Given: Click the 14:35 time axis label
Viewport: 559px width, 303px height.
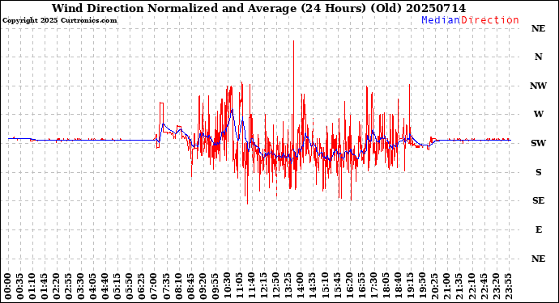Looking at the screenshot, I should (x=313, y=286).
